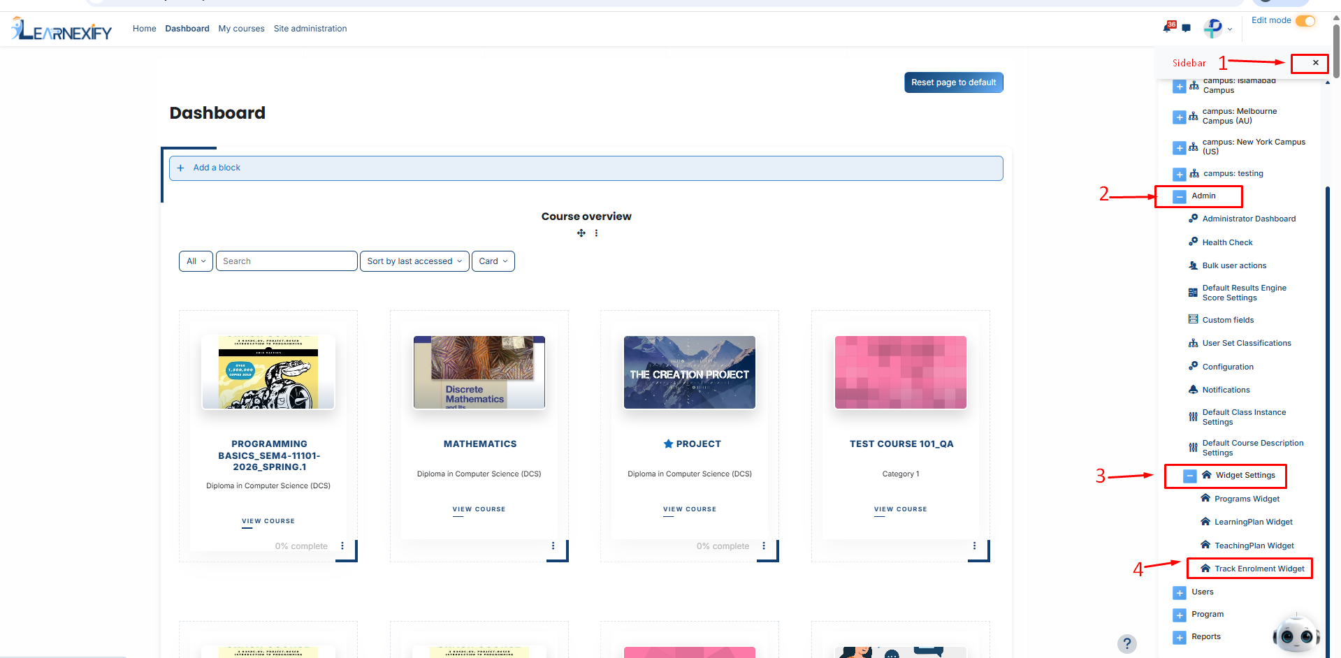Click Add a block
This screenshot has width=1341, height=658.
(217, 168)
